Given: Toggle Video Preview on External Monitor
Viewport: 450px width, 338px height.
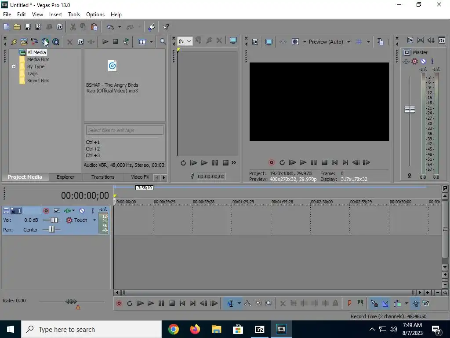Looking at the screenshot, I should point(269,42).
